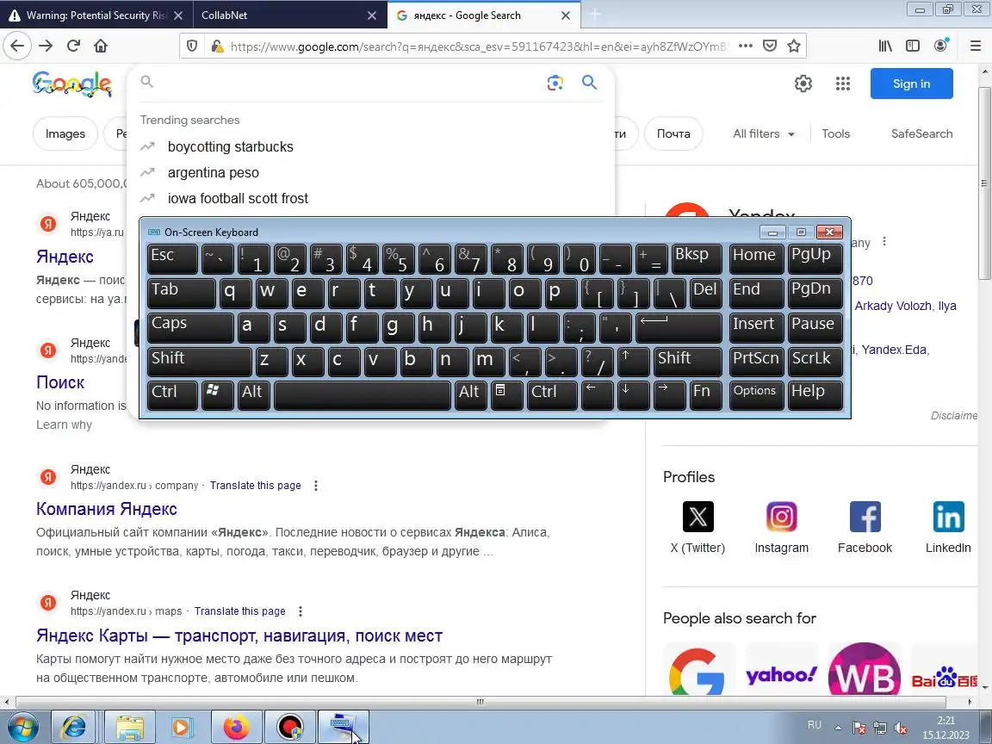Open Tools options in Google
Image resolution: width=992 pixels, height=744 pixels.
click(836, 133)
